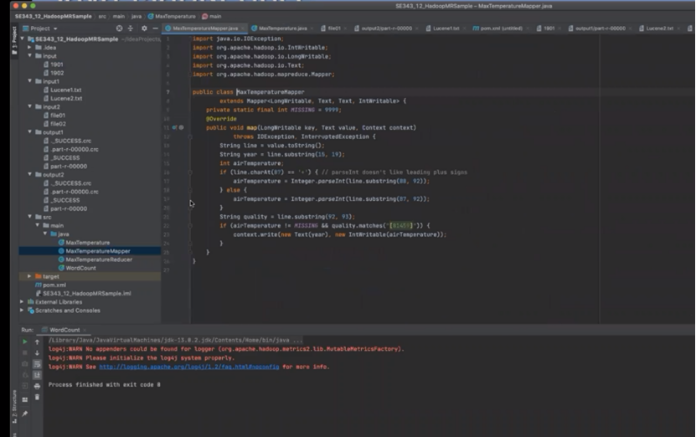The width and height of the screenshot is (696, 437).
Task: Open the Project tool window stripe button
Action: 14,40
